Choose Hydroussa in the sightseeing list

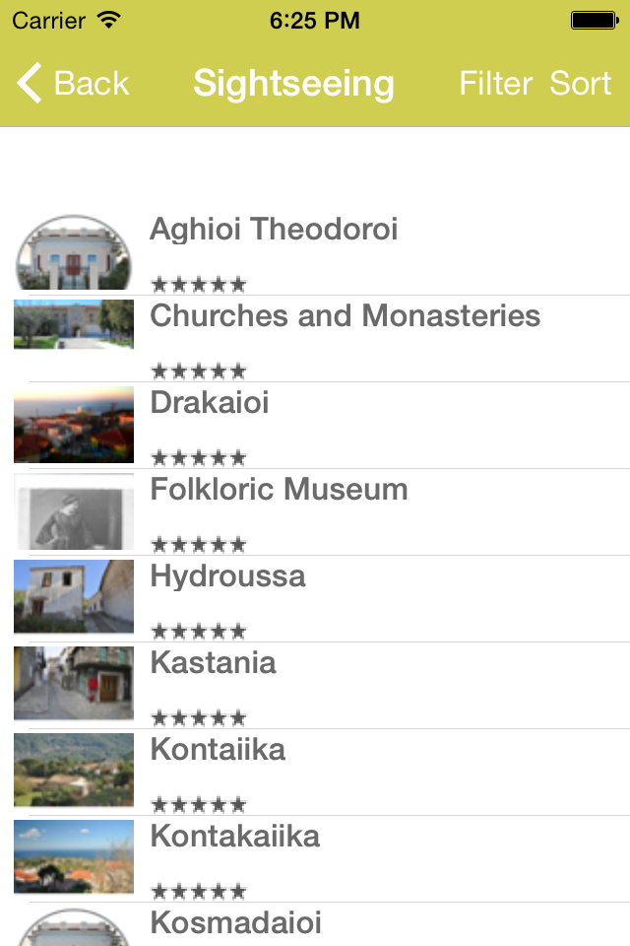227,576
